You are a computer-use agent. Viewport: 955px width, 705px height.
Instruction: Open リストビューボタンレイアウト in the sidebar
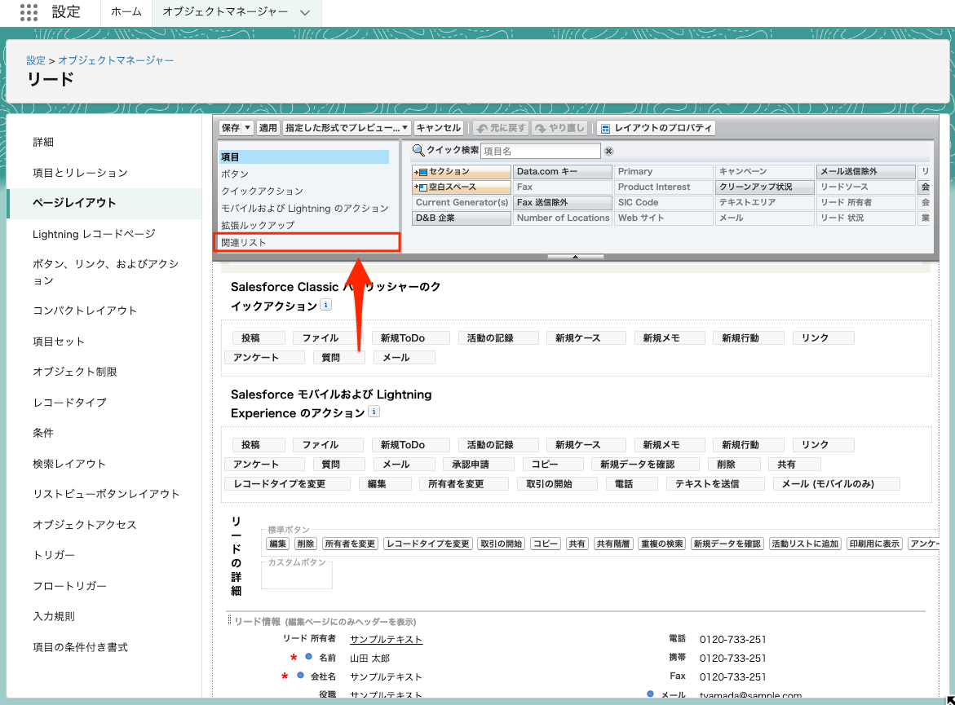tap(106, 494)
